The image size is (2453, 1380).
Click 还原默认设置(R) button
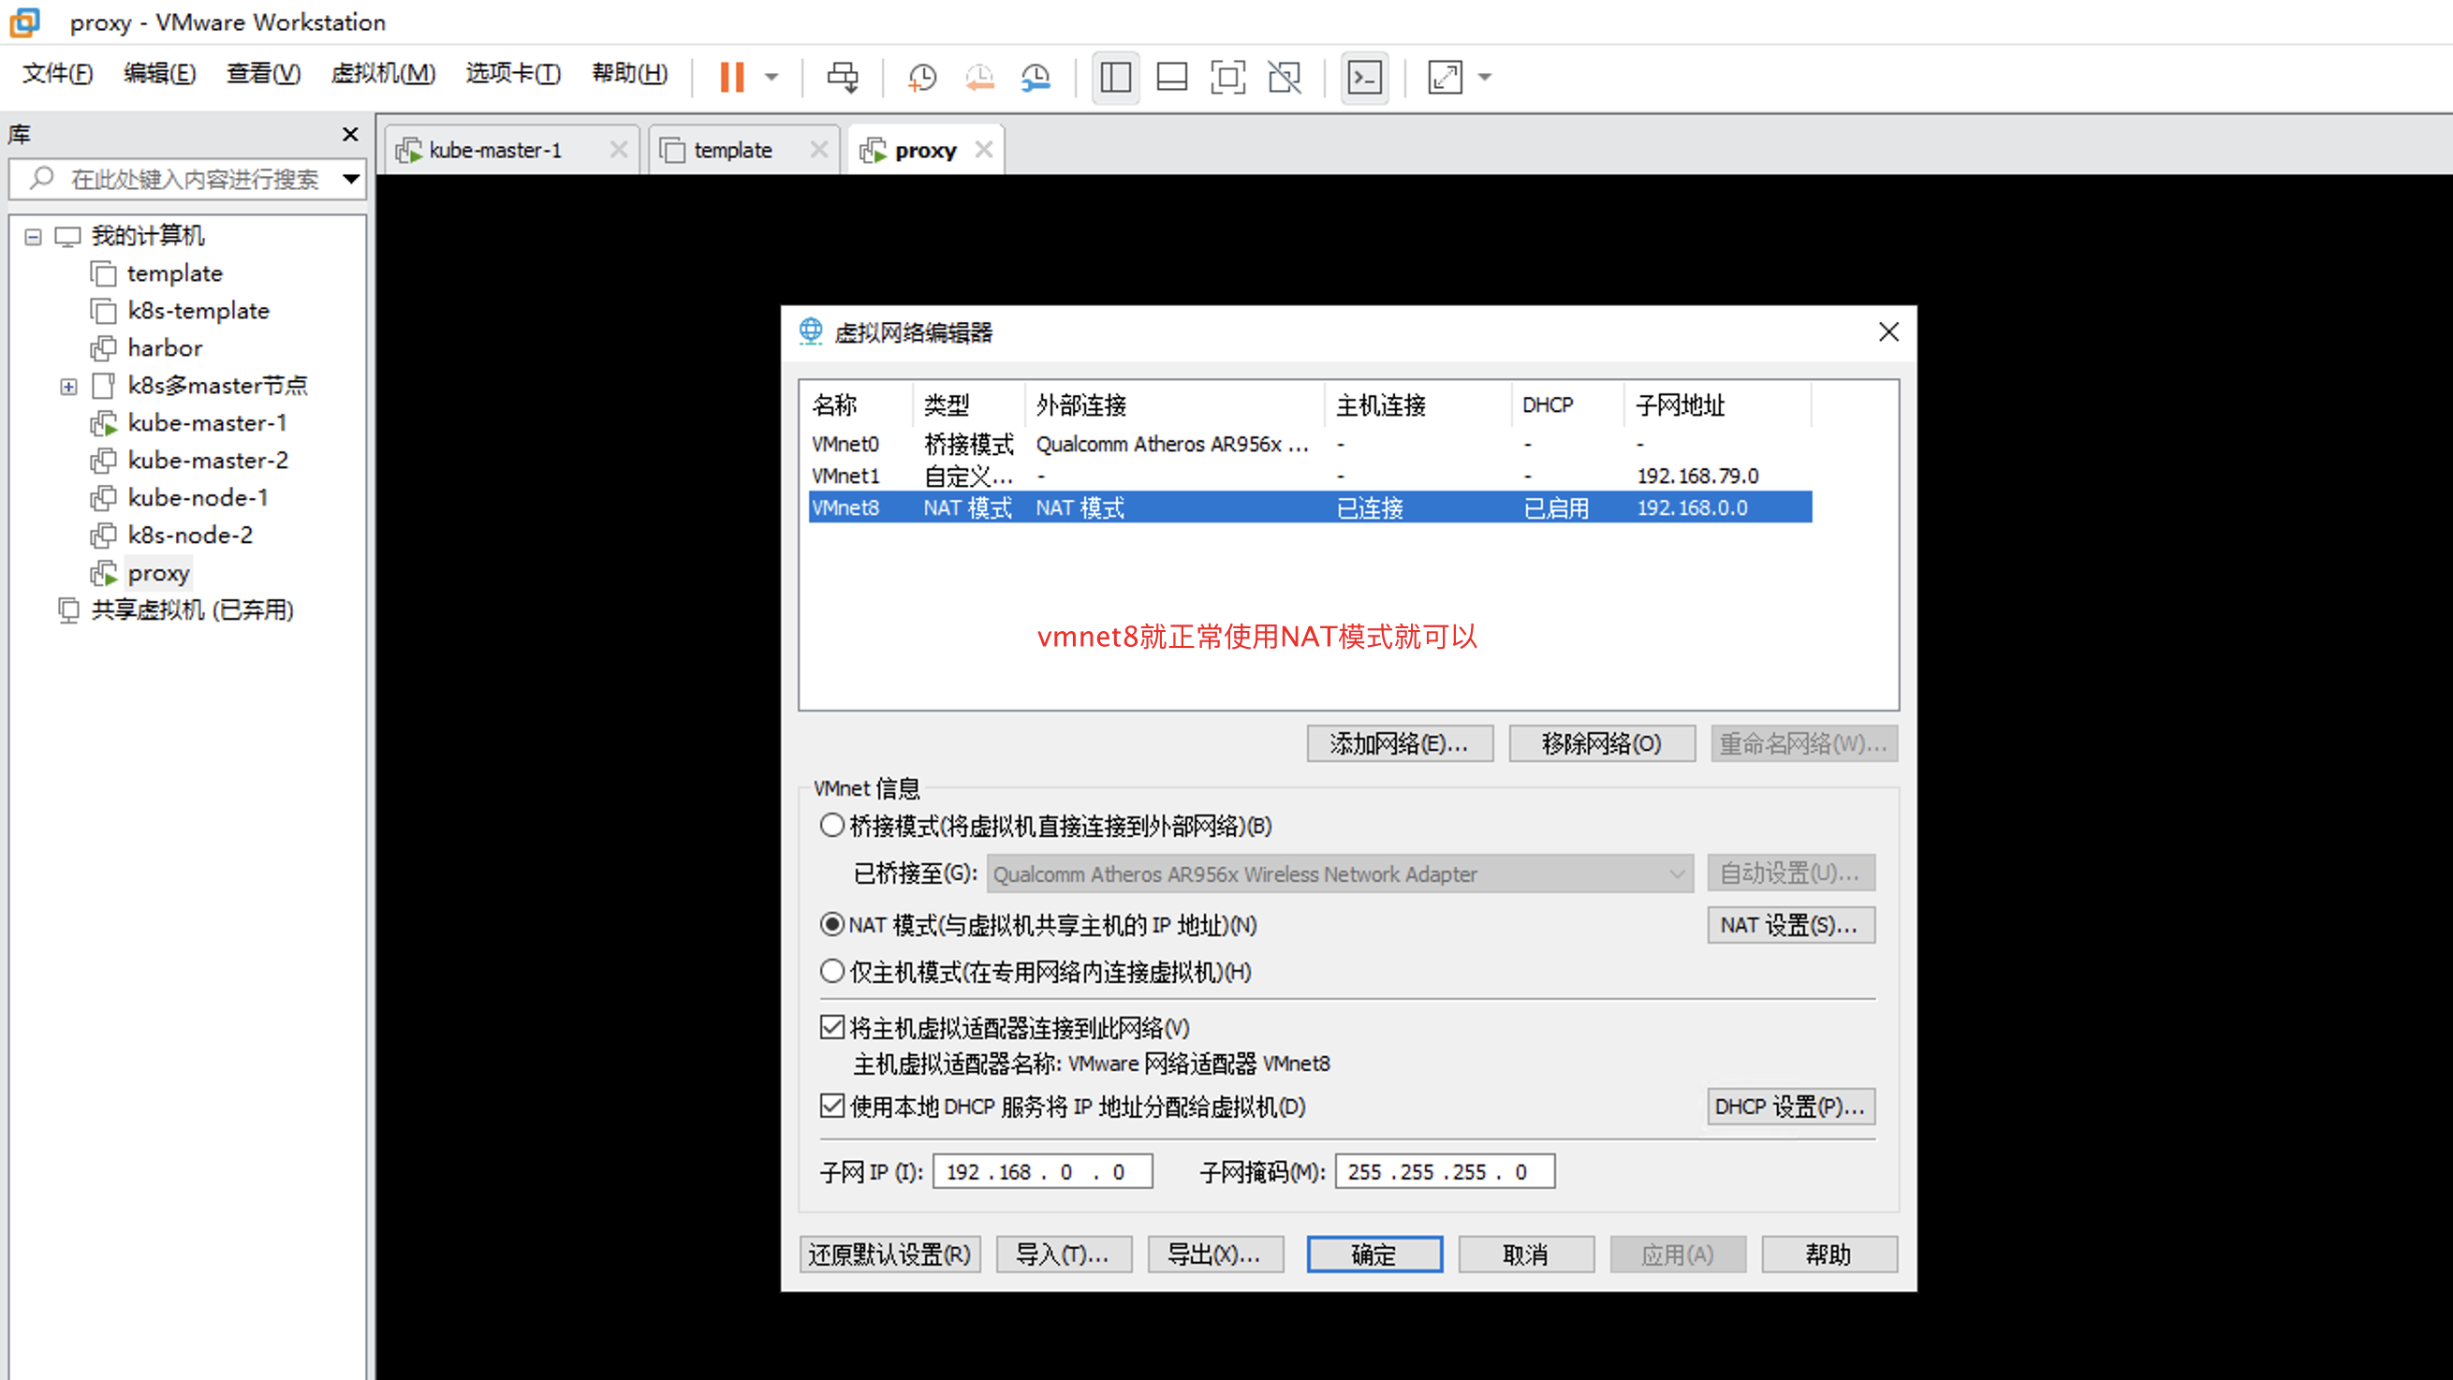tap(889, 1255)
